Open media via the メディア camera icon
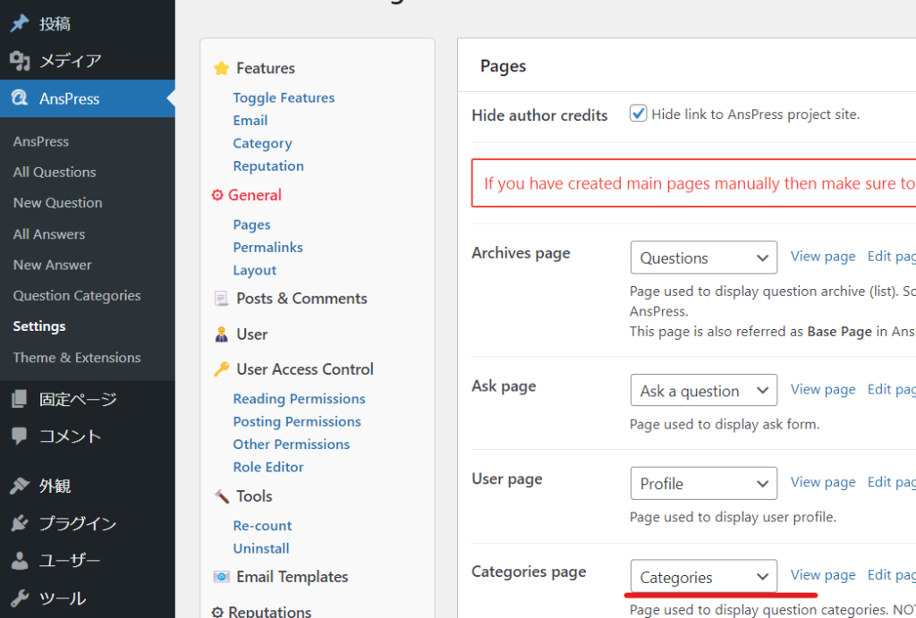Screen dimensions: 916x618 click(x=19, y=61)
